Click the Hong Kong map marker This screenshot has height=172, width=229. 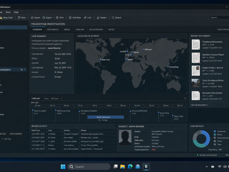168,67
